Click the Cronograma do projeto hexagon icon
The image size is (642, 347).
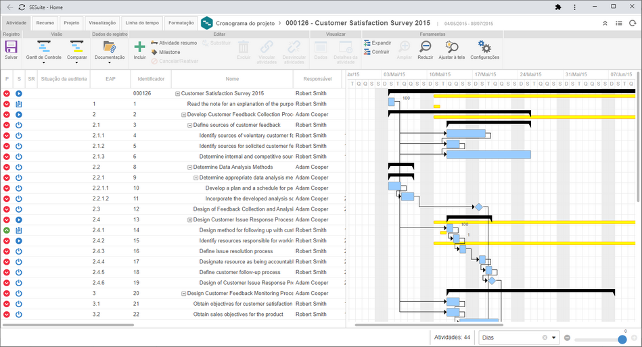[x=207, y=23]
